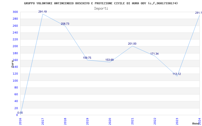Click the chart title with c.f.96017330174
Image resolution: width=202 pixels, height=126 pixels.
(101, 3)
